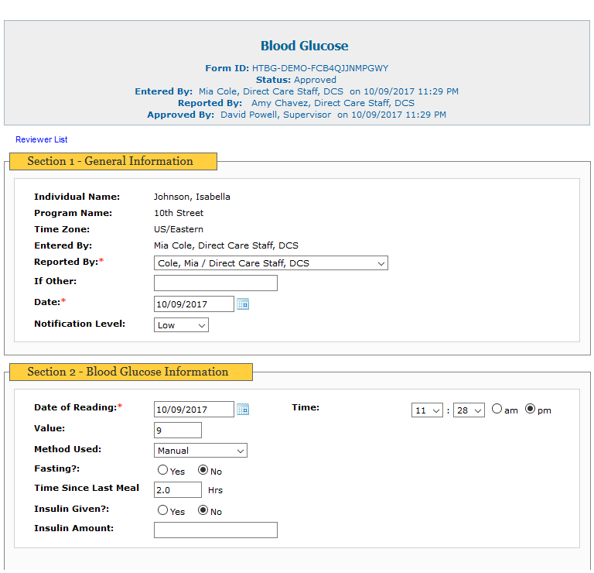The image size is (594, 573).
Task: Click the Status value Approved
Action: click(316, 80)
